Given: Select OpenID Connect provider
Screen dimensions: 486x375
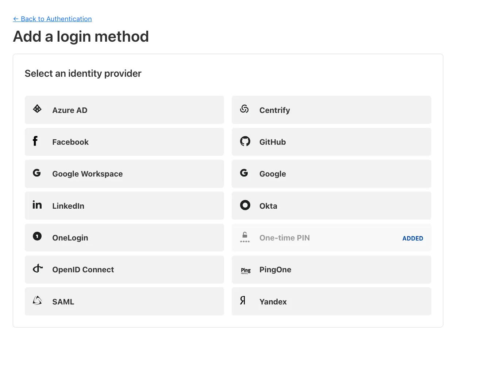Looking at the screenshot, I should pos(124,270).
